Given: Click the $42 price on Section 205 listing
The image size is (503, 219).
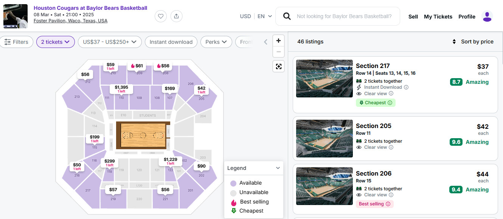Looking at the screenshot, I should pos(483,126).
